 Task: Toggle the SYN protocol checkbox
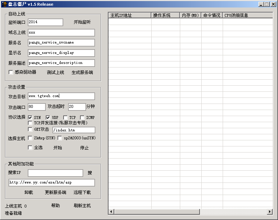pos(30,117)
